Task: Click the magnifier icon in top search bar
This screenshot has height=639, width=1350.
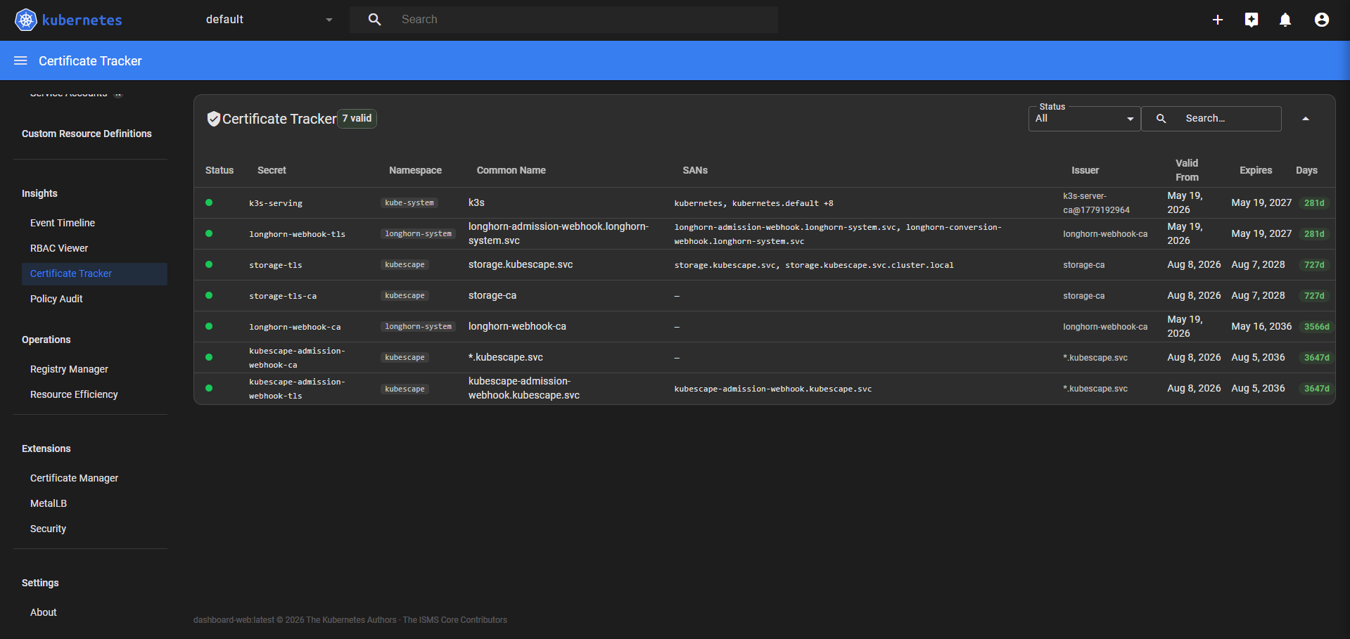Action: click(x=375, y=20)
